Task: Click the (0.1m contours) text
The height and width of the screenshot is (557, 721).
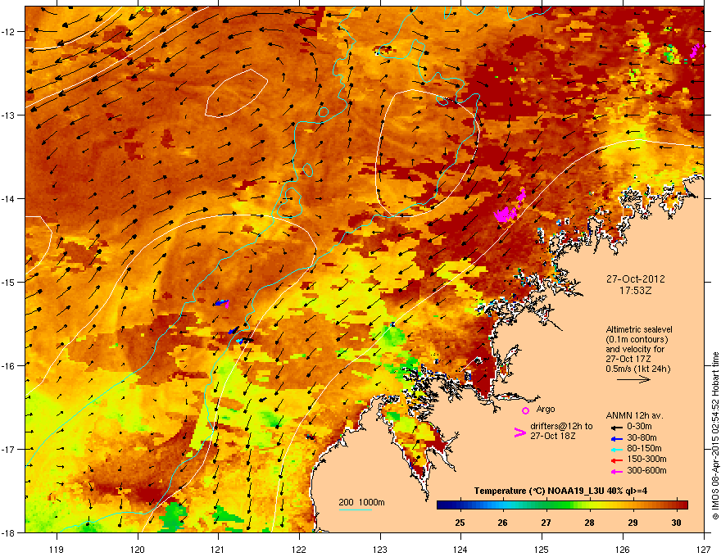Action: [x=637, y=339]
